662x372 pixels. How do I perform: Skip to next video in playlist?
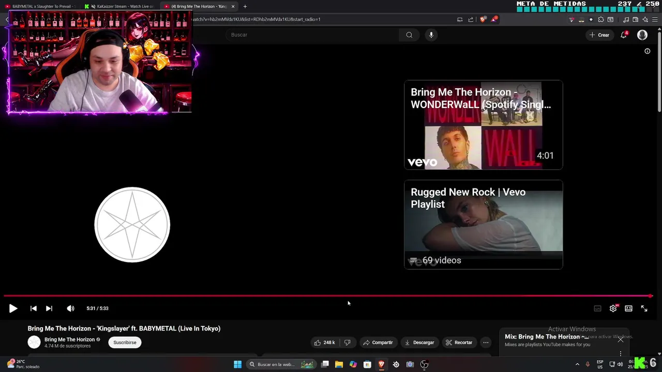pos(49,308)
